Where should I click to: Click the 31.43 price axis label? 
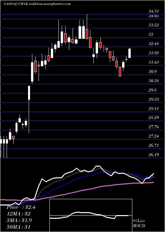[154, 62]
